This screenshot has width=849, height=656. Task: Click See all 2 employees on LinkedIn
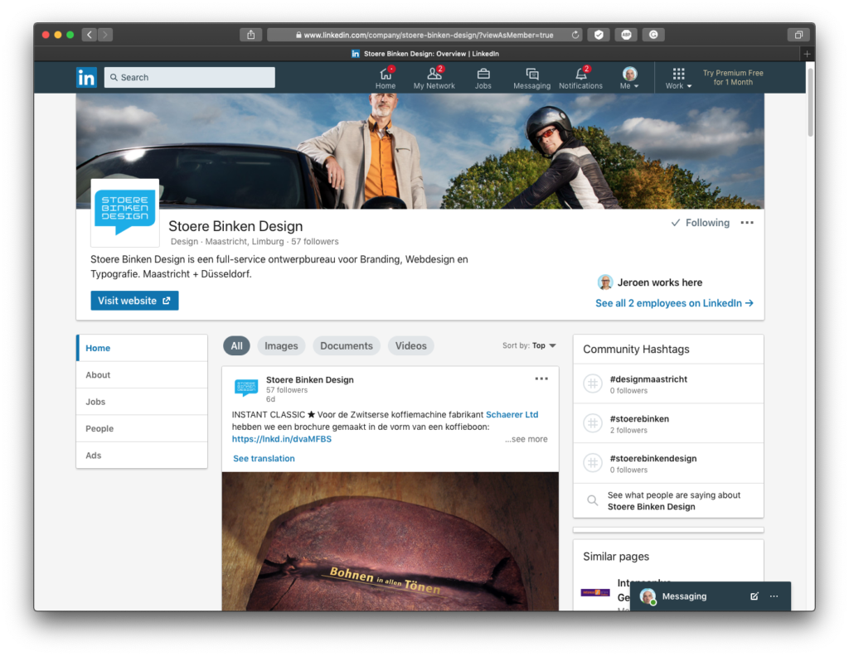coord(674,303)
